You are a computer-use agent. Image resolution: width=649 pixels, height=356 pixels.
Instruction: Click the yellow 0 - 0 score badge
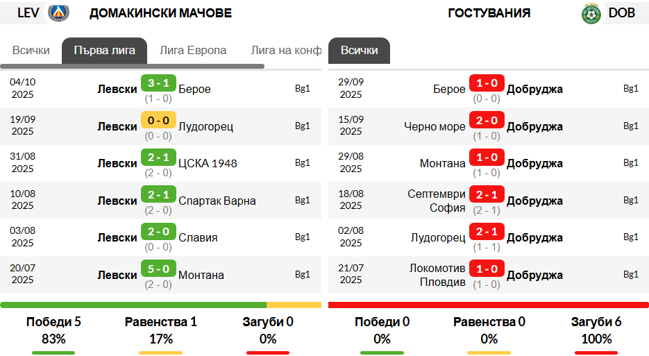click(x=158, y=120)
